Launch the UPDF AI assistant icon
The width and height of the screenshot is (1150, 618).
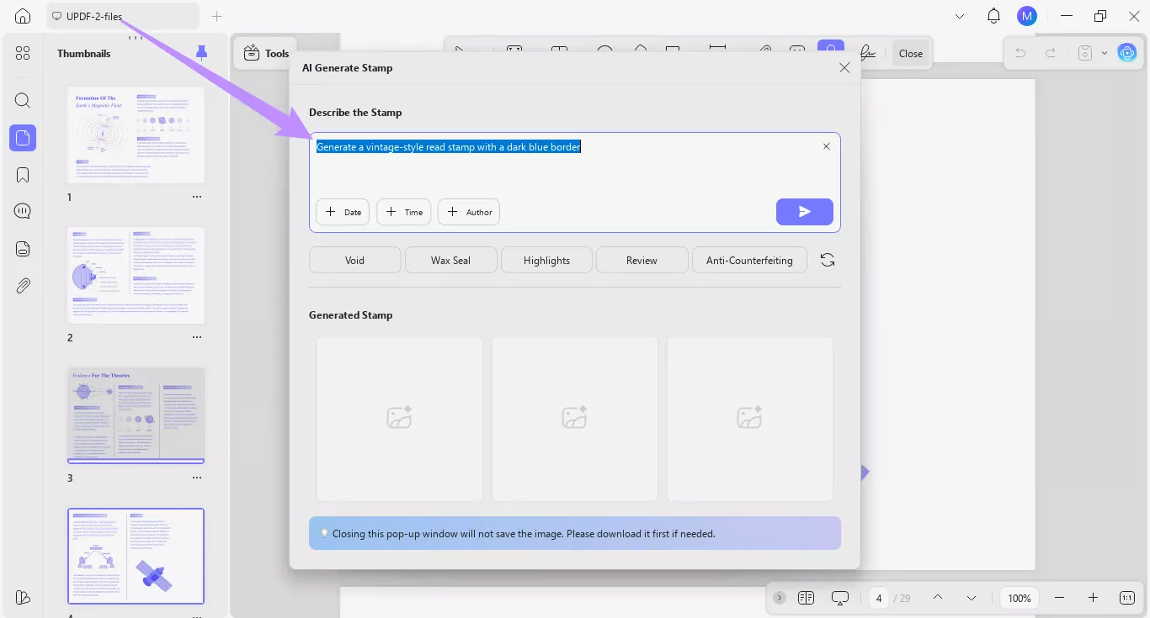tap(1126, 53)
